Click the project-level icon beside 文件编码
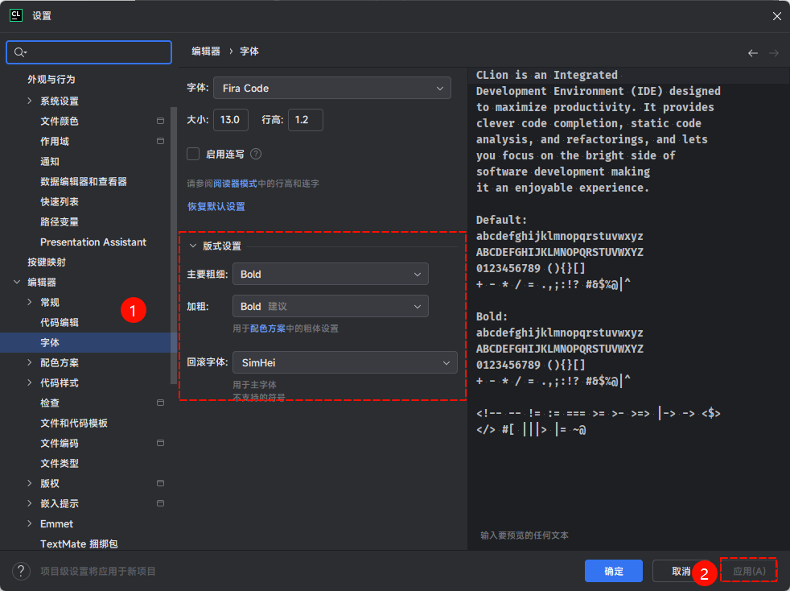This screenshot has height=591, width=790. pyautogui.click(x=160, y=444)
